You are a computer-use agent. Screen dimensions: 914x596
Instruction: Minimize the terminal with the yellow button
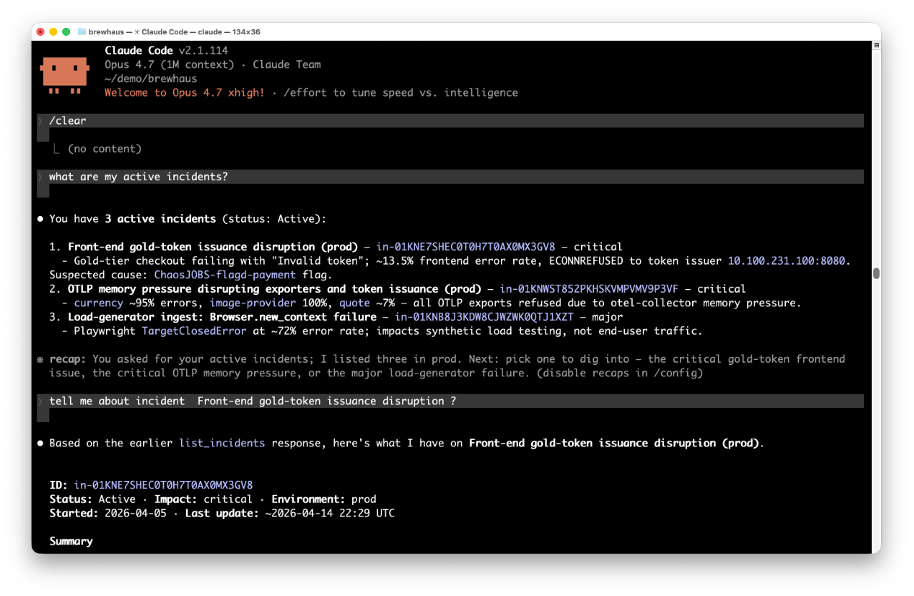[x=54, y=32]
